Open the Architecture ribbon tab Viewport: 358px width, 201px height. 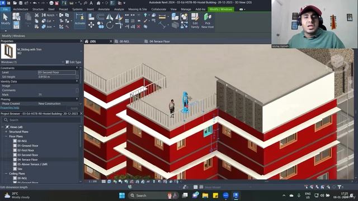(21, 9)
